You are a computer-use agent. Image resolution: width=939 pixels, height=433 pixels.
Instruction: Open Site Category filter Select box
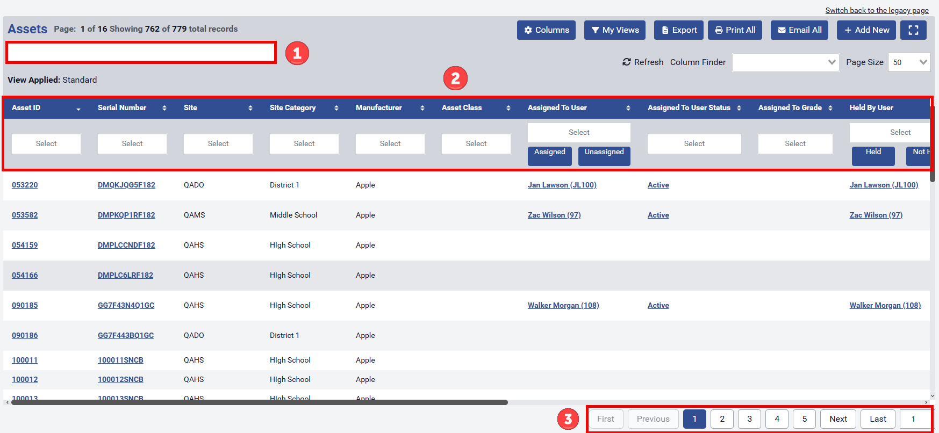(304, 144)
